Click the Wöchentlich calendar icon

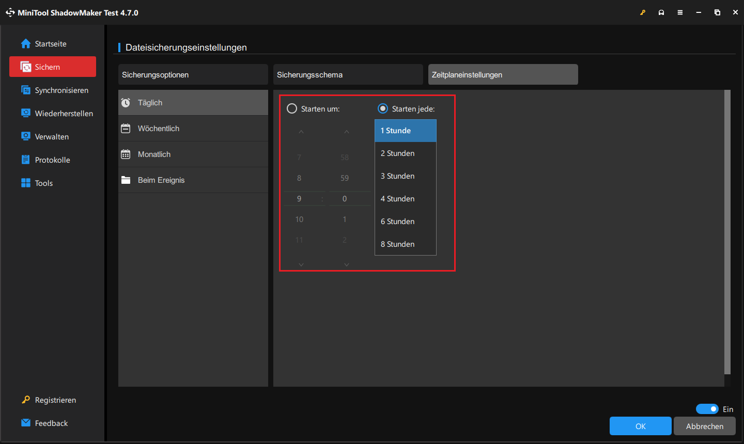click(x=126, y=129)
